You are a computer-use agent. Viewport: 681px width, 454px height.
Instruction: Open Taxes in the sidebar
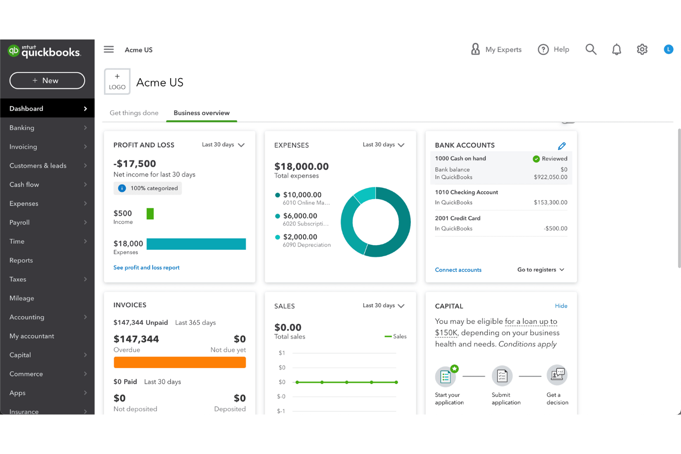coord(47,279)
